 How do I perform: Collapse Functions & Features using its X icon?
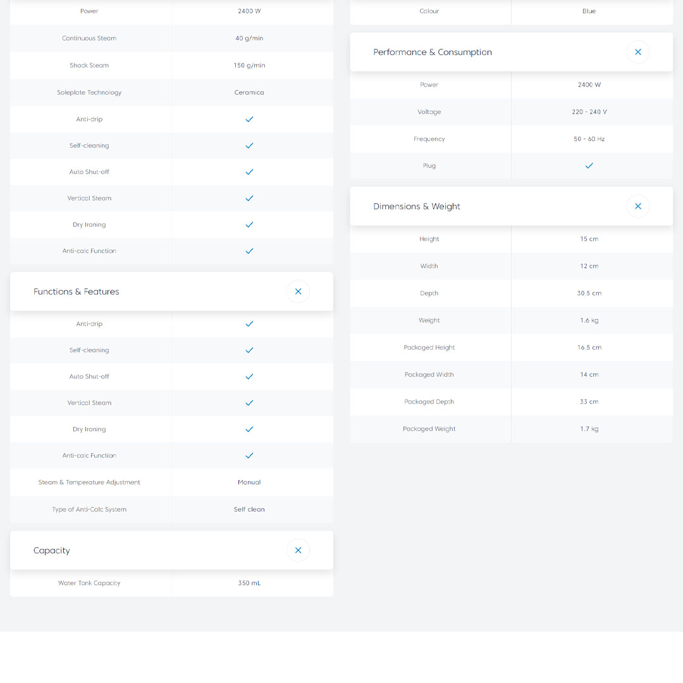(298, 292)
